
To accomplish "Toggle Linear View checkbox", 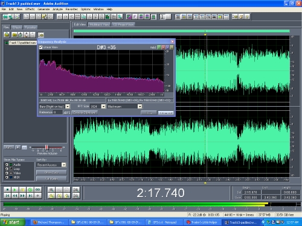I will click(40, 47).
